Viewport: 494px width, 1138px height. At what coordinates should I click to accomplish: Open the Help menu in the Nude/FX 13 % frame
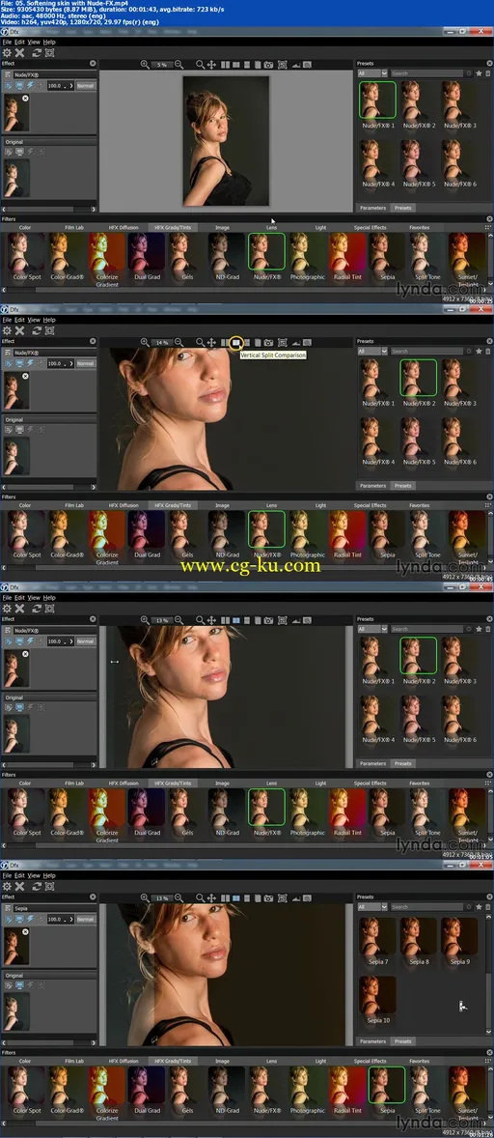[49, 597]
